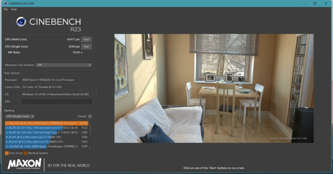Click the panel resize grip handle
Screen dimensions: 333x174
[x=96, y=92]
